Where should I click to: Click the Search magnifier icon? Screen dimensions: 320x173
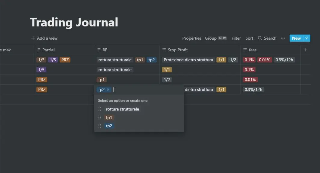[x=260, y=38]
